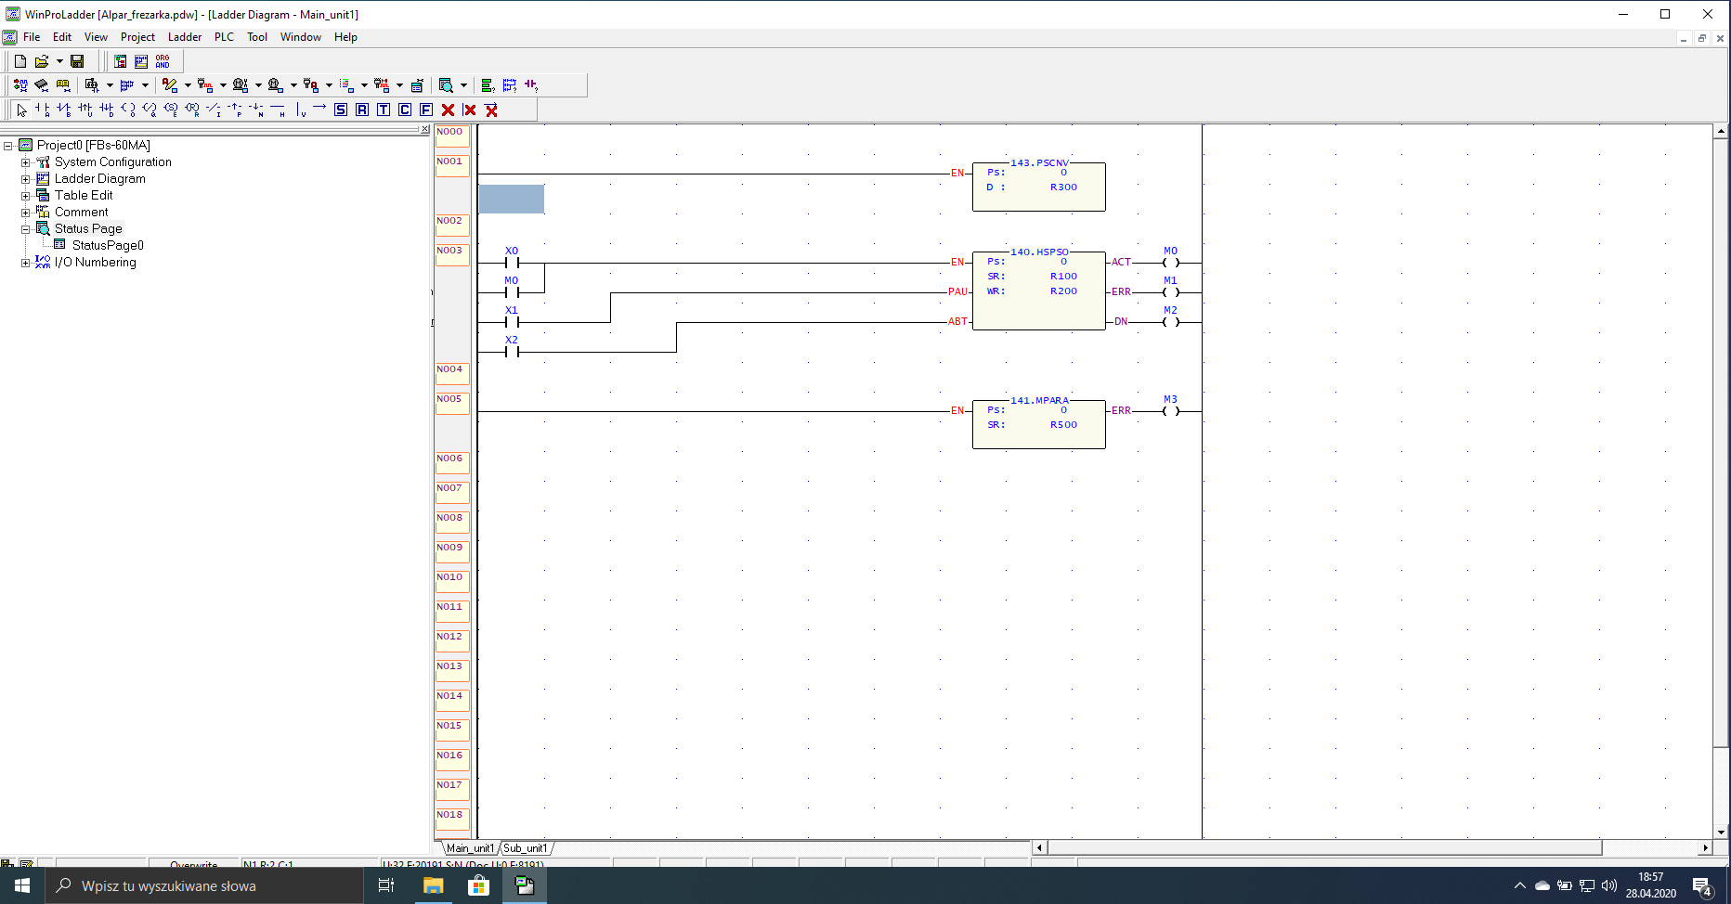Select Ladder Diagram in project tree
Screen dimensions: 1731x904
(99, 179)
